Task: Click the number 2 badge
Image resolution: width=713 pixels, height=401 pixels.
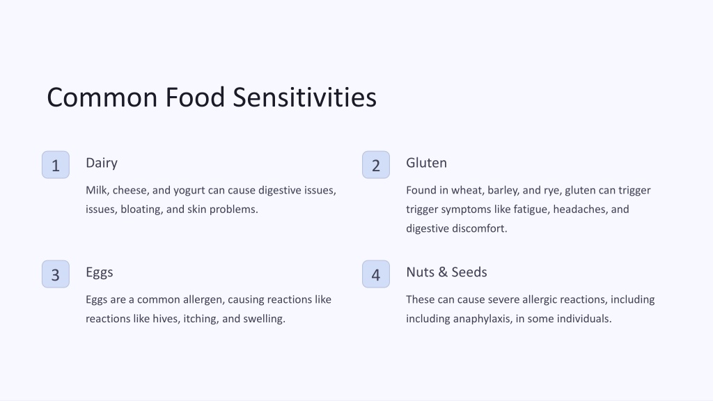Action: click(x=375, y=164)
